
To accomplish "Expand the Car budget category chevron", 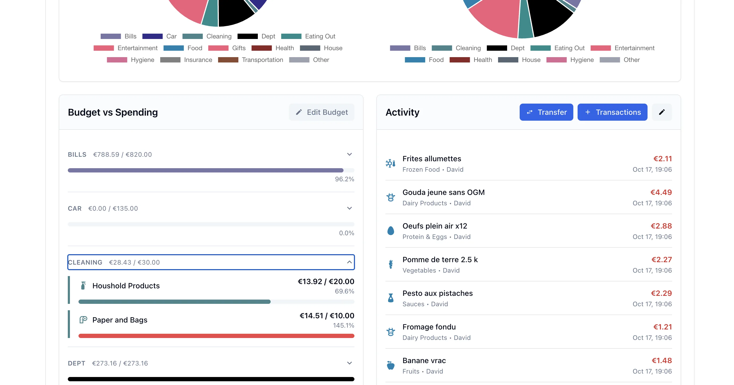I will coord(349,208).
